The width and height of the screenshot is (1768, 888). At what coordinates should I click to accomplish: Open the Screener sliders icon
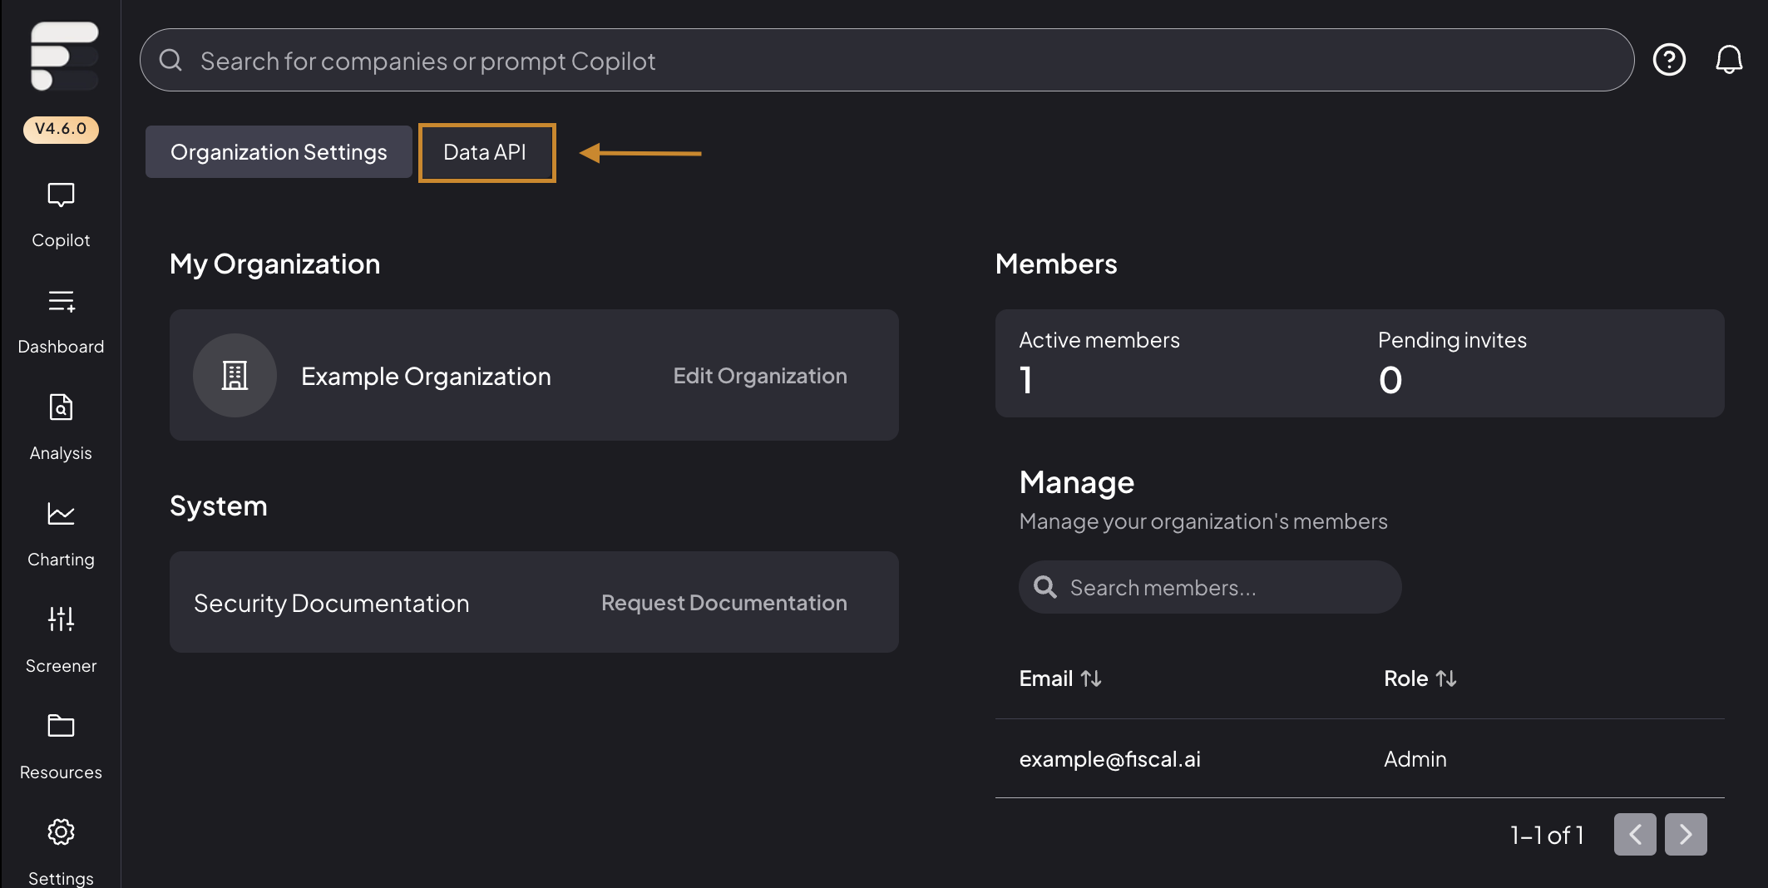[x=61, y=619]
